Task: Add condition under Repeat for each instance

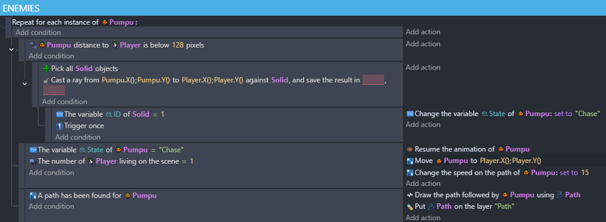Action: [38, 32]
